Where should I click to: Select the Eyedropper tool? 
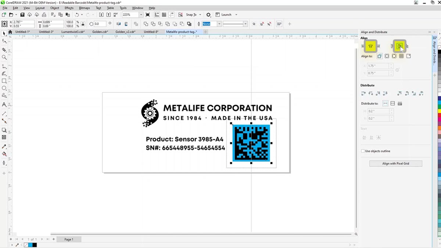(x=4, y=147)
